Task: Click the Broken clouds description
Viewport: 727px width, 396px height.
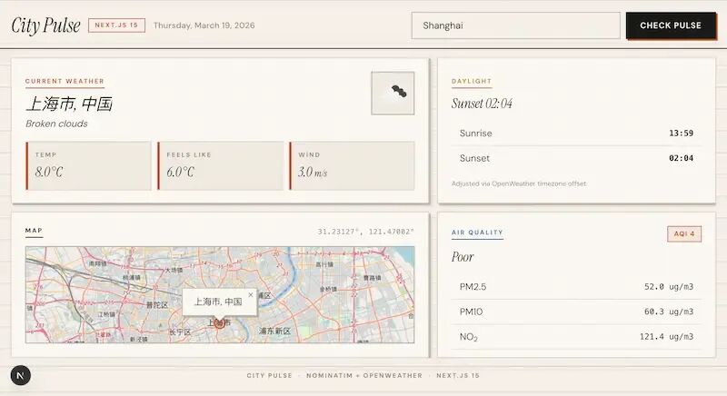Action: pos(56,124)
